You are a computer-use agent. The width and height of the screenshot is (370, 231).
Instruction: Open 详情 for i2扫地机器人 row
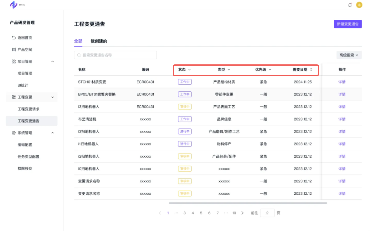tap(342, 157)
